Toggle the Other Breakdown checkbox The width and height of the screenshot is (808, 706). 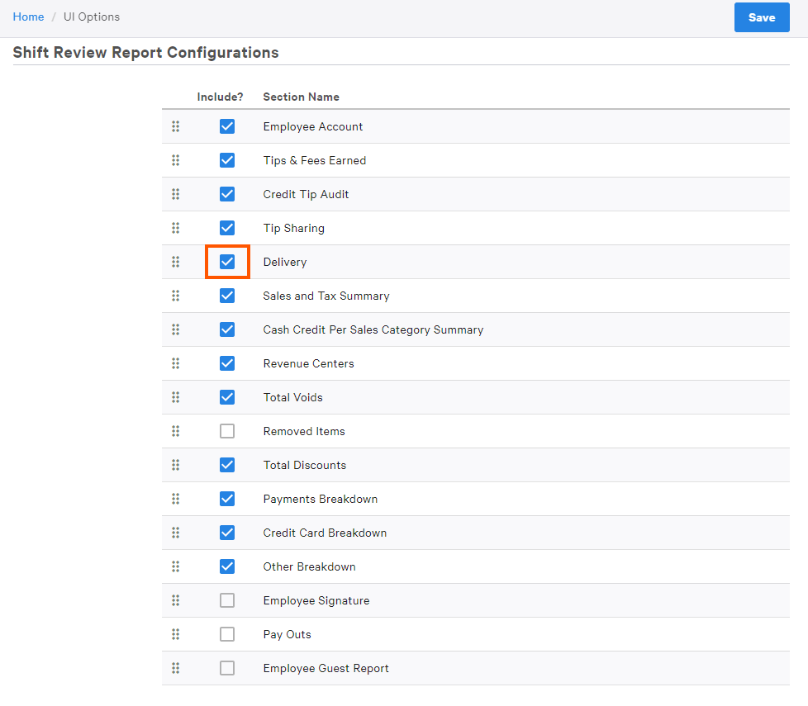[227, 566]
